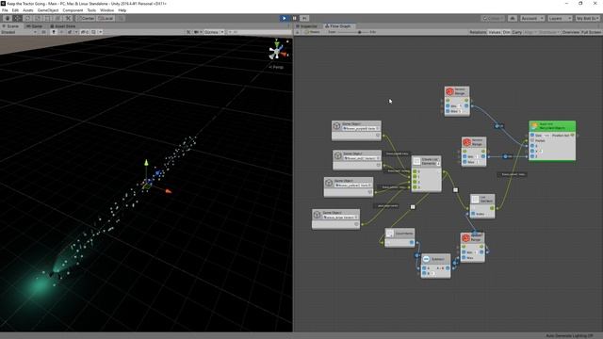603x339 pixels.
Task: Open the Layers dropdown
Action: point(560,18)
